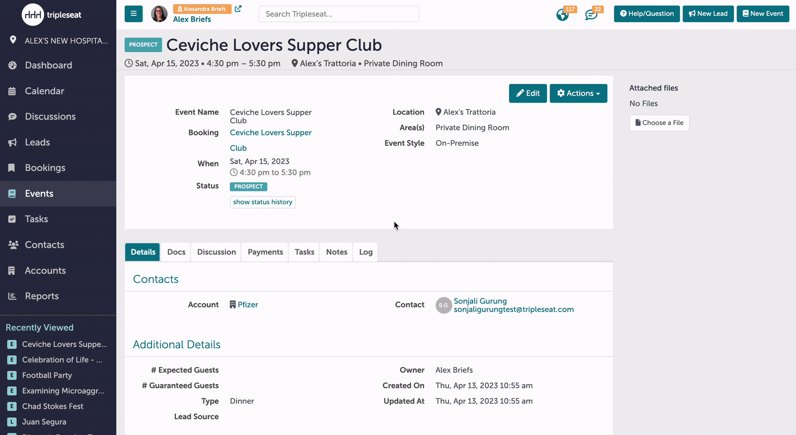Click the Dashboard palette icon
The height and width of the screenshot is (435, 796).
(x=12, y=65)
